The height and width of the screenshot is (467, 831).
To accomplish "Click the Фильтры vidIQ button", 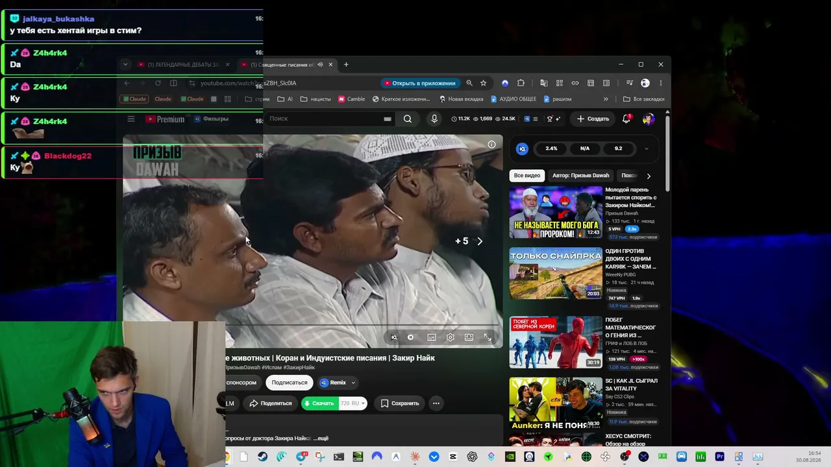I will click(x=211, y=119).
